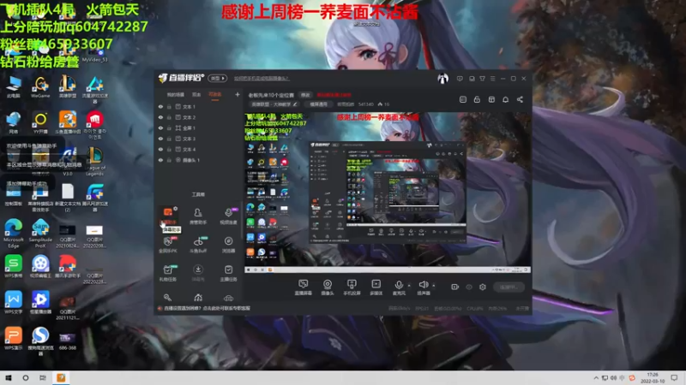Viewport: 686px width, 385px height.
Task: Click the eye icon beside settings gear
Action: click(x=469, y=287)
